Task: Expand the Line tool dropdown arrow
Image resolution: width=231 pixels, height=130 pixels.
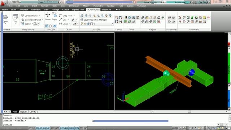Action: (x=68, y=19)
